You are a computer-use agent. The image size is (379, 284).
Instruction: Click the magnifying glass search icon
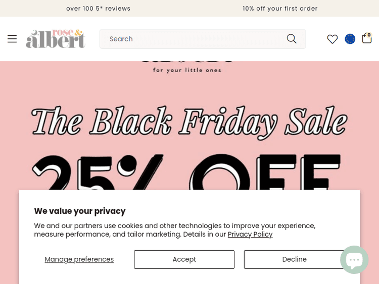pyautogui.click(x=292, y=39)
